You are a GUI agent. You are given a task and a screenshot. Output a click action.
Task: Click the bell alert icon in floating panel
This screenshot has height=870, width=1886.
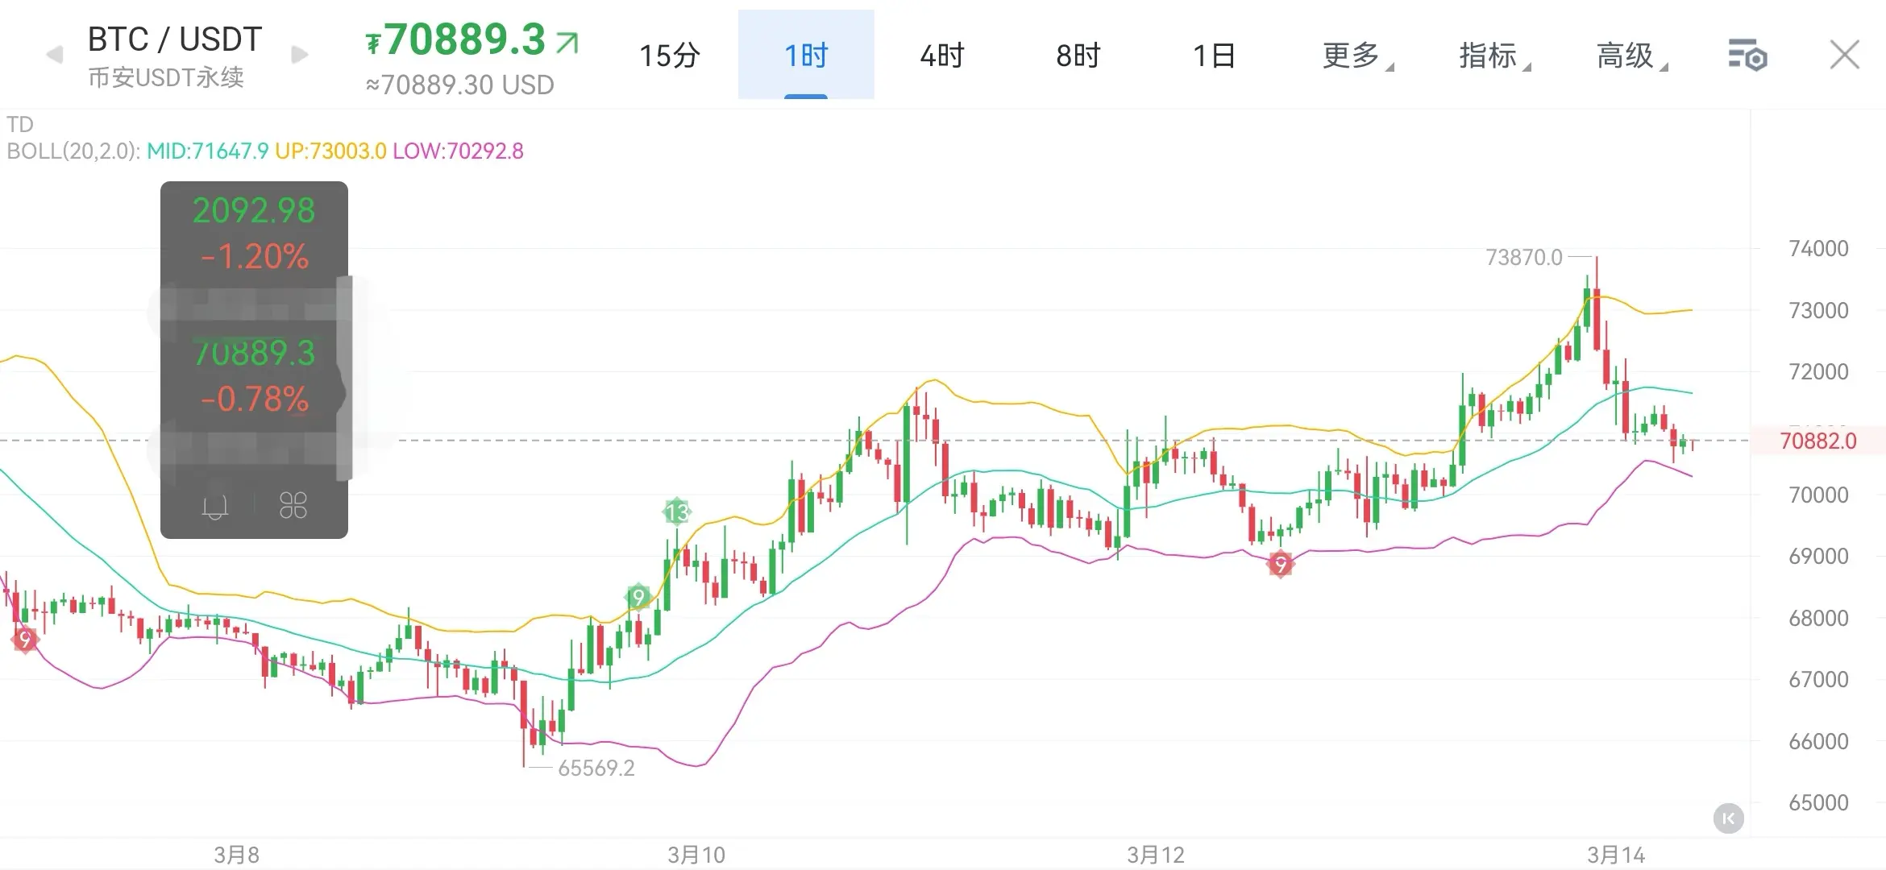click(214, 506)
